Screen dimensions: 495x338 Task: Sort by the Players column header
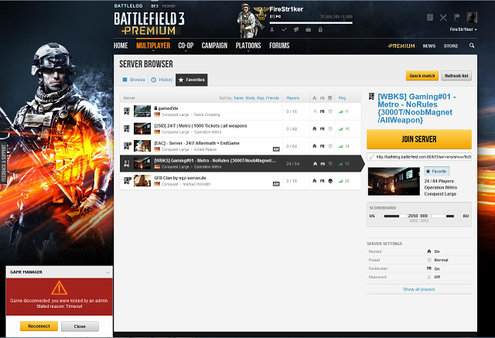coord(292,98)
